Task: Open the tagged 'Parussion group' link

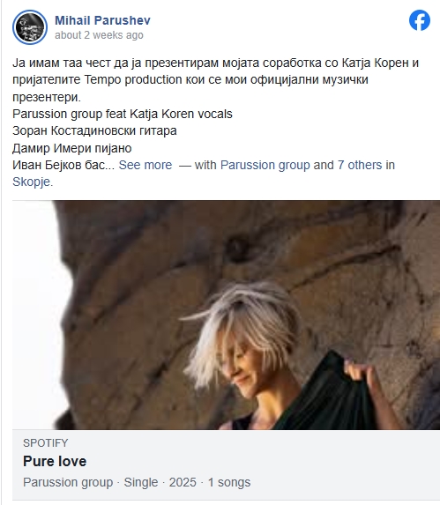Action: coord(265,165)
